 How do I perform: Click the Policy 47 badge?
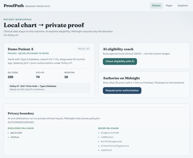click(84, 49)
